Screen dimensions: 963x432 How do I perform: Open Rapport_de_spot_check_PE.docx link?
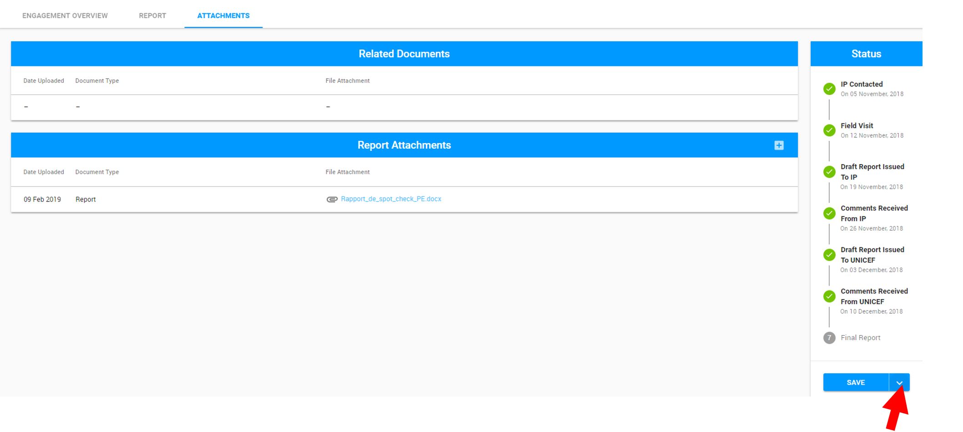391,199
